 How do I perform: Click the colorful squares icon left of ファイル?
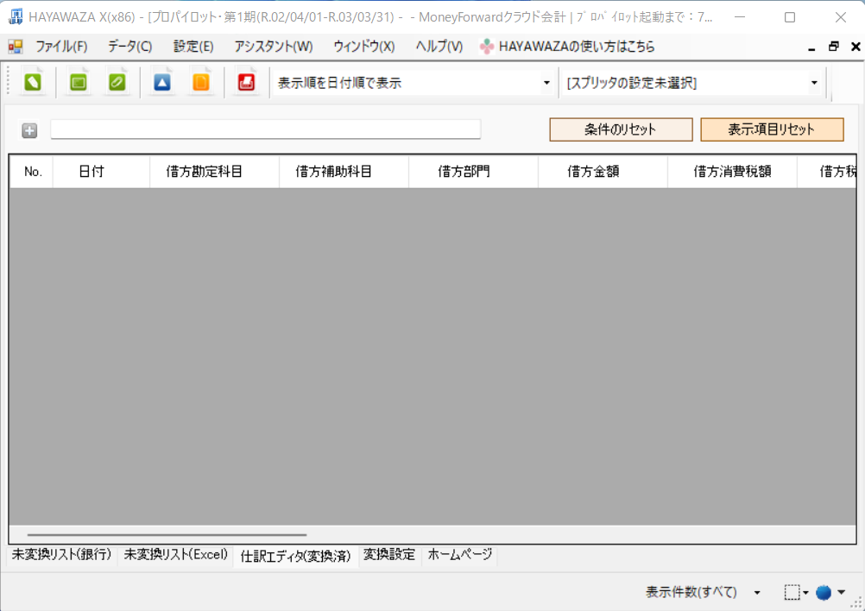coord(16,47)
